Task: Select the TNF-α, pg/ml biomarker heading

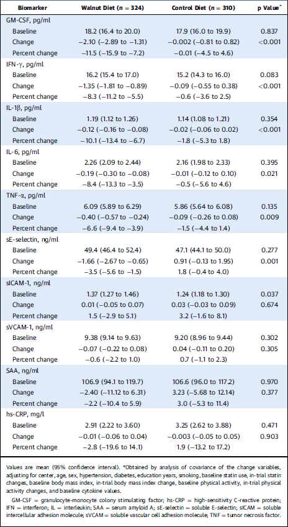Action: pyautogui.click(x=24, y=196)
